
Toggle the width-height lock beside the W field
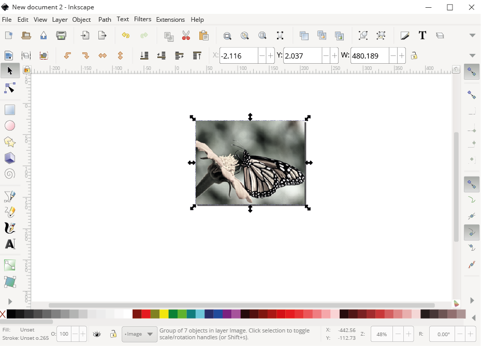414,55
